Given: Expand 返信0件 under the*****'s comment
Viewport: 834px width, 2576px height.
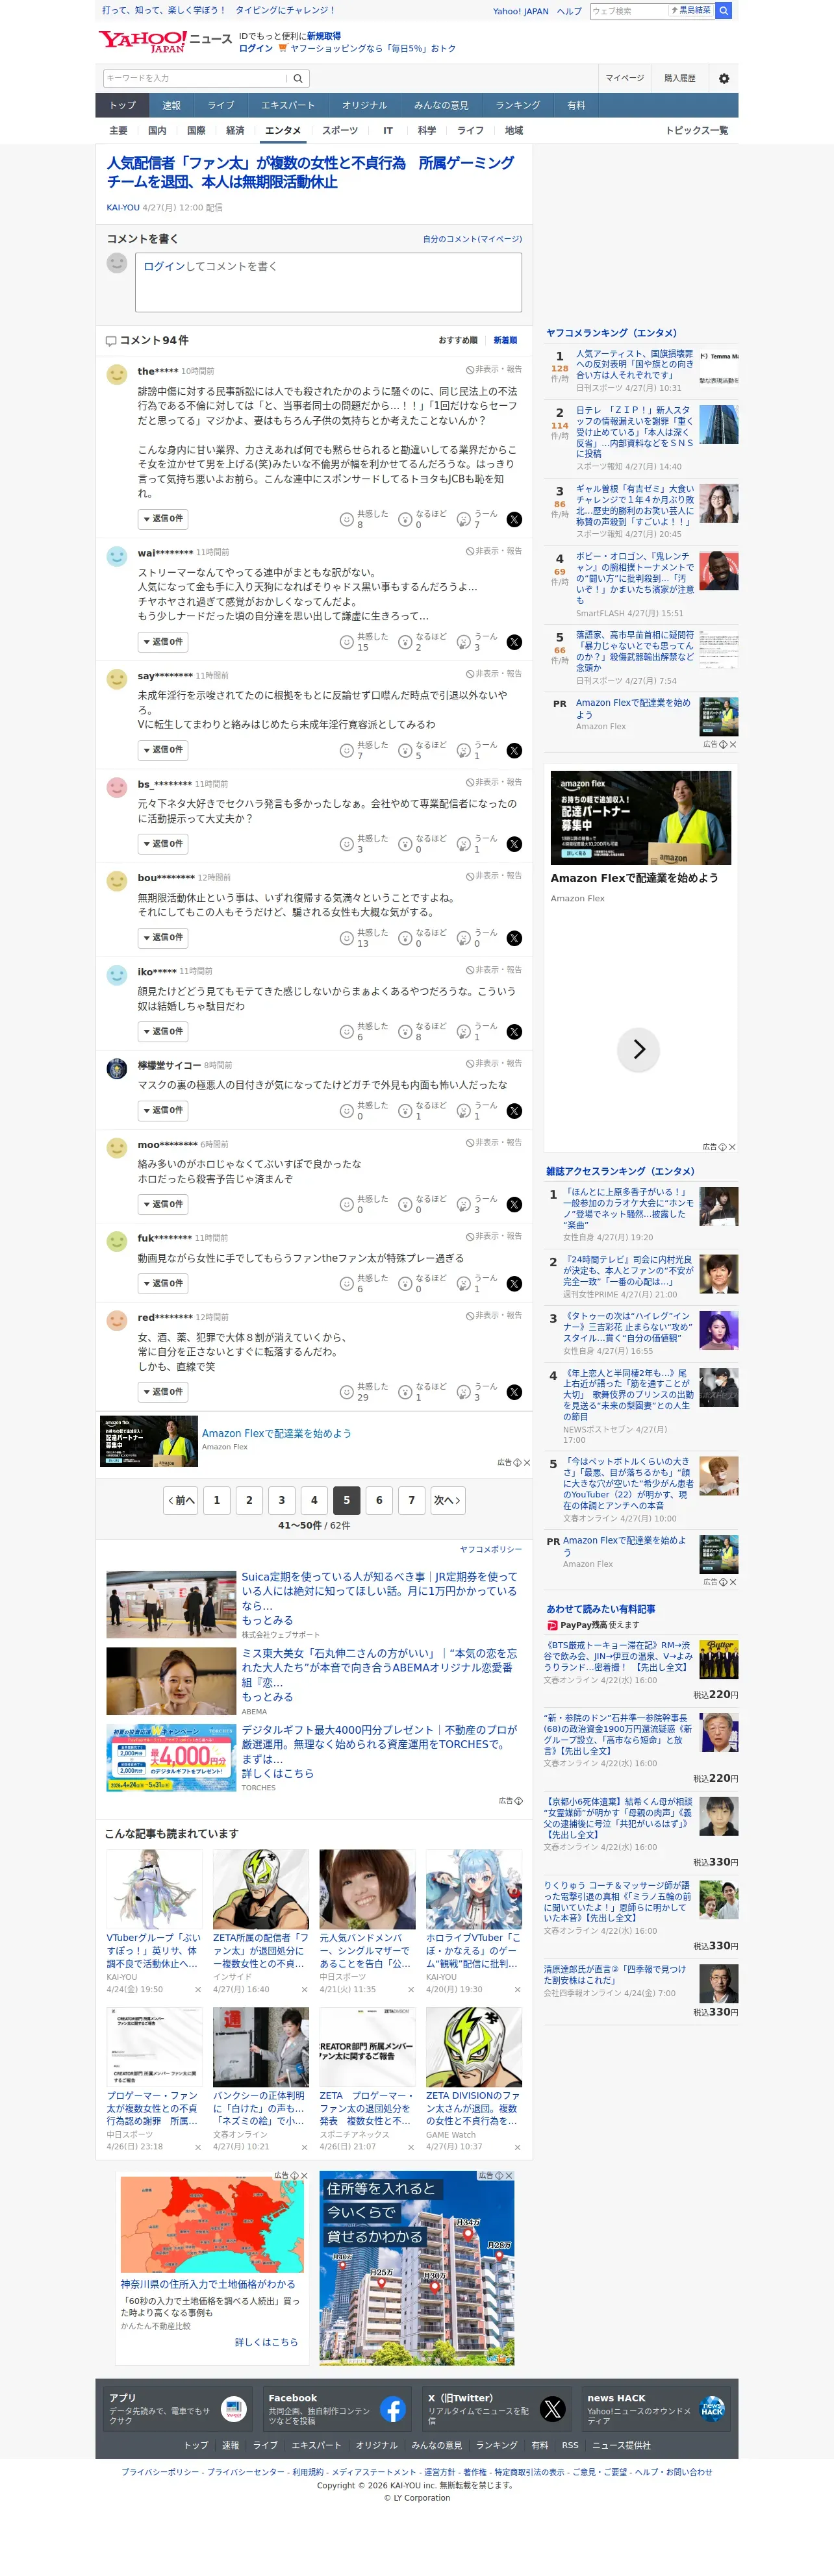Looking at the screenshot, I should pos(163,519).
